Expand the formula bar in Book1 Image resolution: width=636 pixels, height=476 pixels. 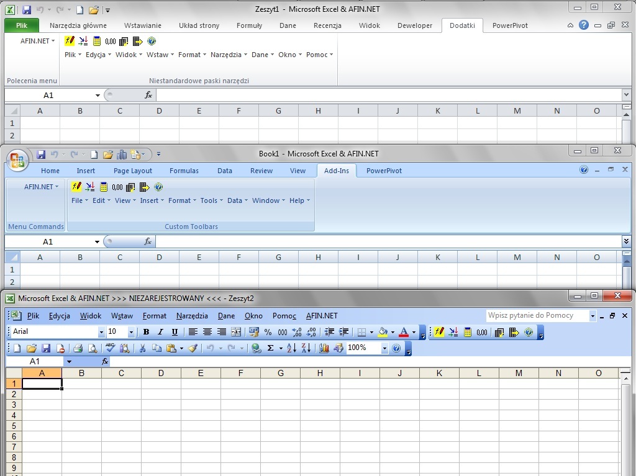626,241
